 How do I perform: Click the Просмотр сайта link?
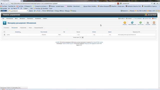[x=147, y=18]
